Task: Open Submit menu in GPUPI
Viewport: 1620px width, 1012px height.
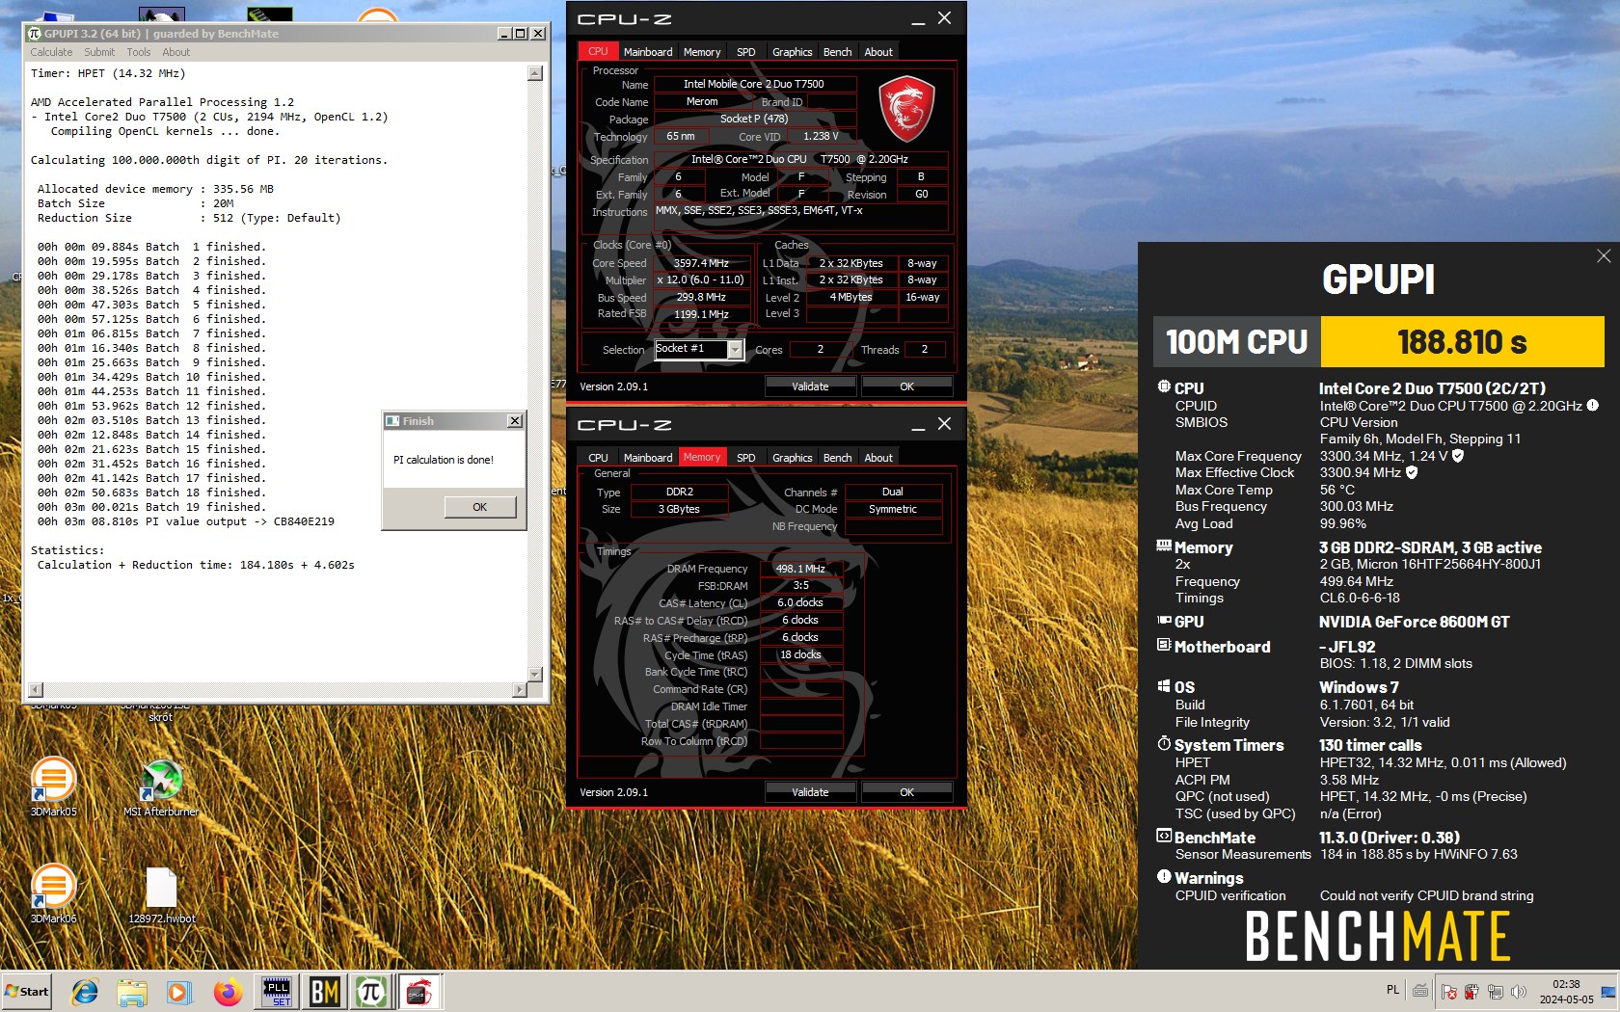Action: 99,52
